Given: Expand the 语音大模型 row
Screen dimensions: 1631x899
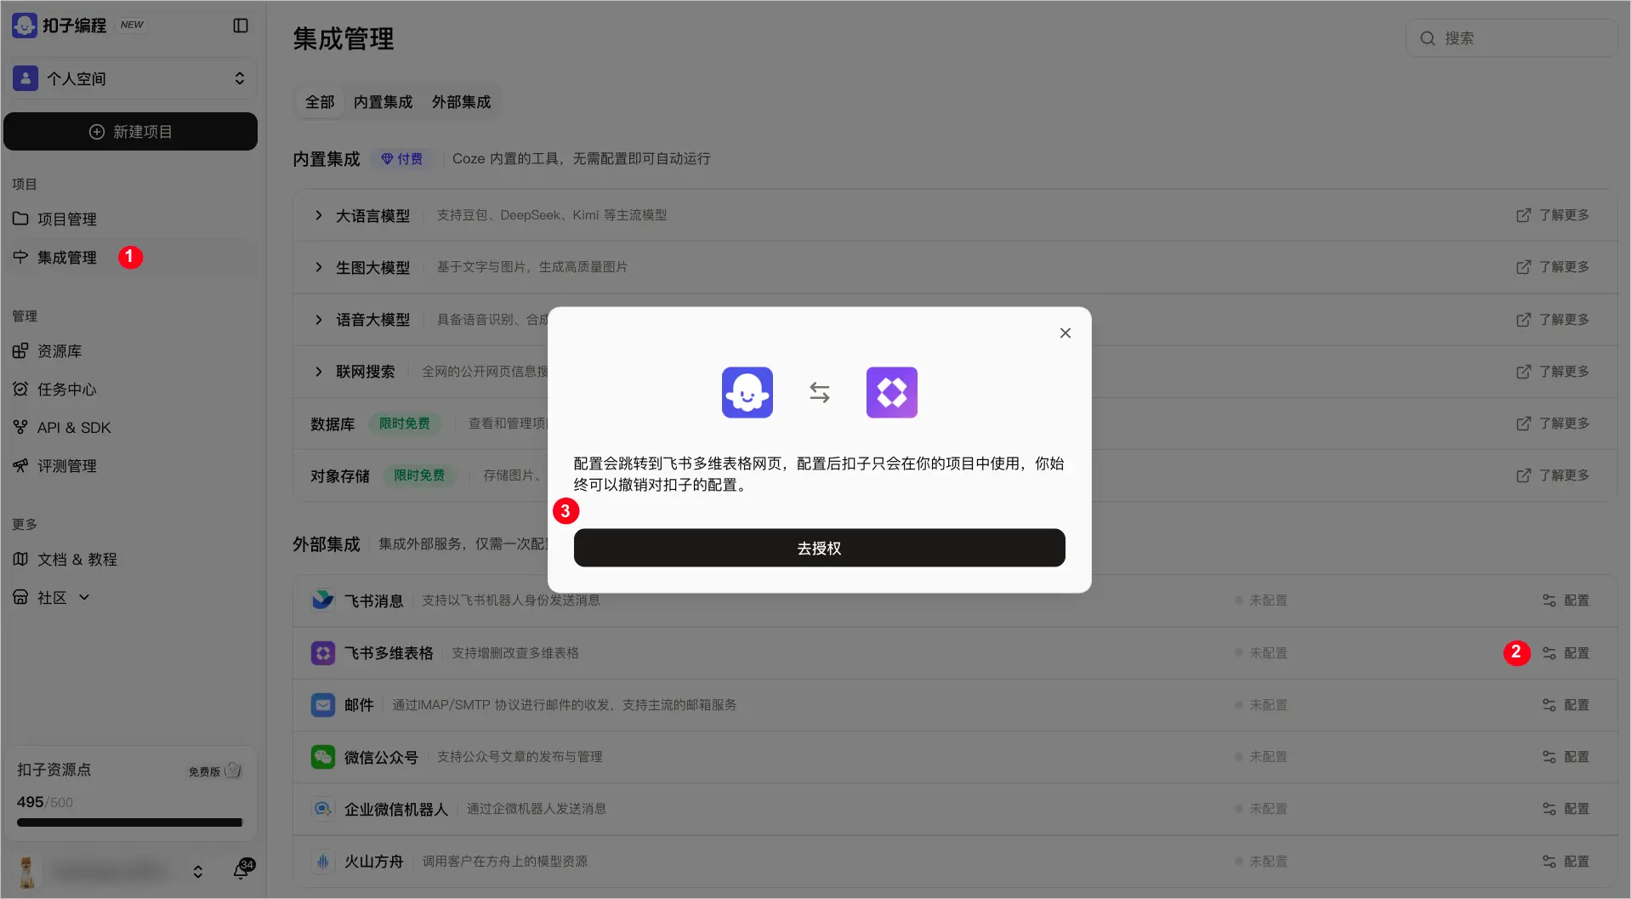Looking at the screenshot, I should [318, 320].
